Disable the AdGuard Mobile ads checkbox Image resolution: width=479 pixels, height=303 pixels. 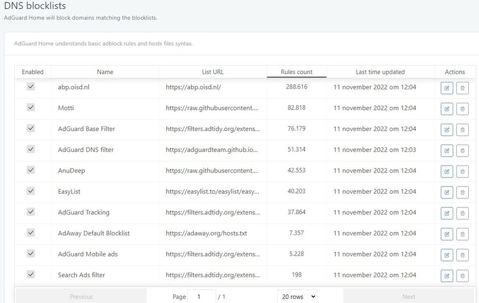click(x=31, y=253)
